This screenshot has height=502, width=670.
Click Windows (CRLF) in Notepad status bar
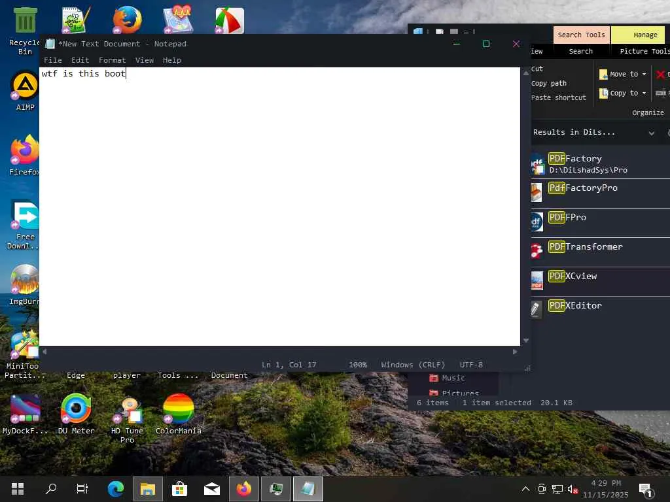pyautogui.click(x=413, y=365)
